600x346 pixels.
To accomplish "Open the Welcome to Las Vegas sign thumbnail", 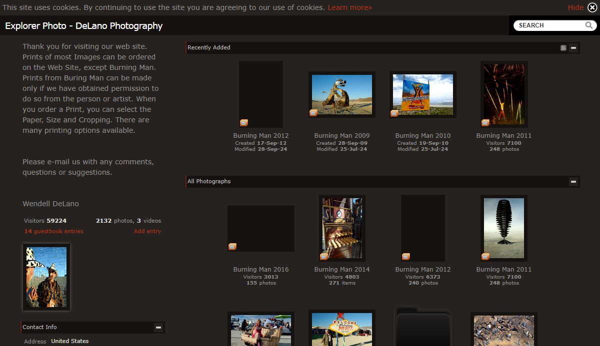I will tap(342, 329).
